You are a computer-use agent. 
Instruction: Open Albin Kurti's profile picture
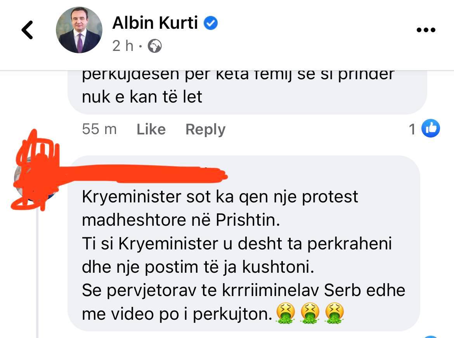[x=79, y=30]
